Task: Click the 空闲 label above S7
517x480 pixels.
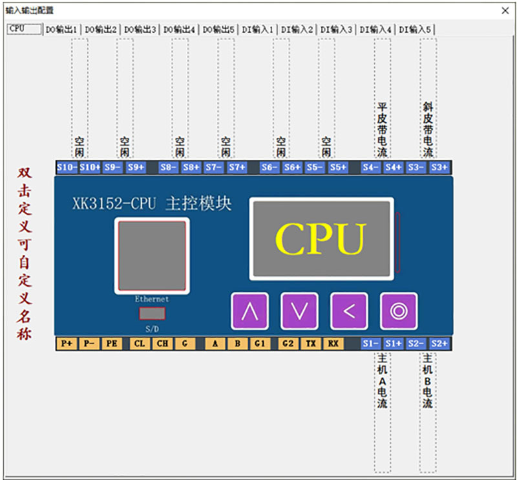Action: tap(226, 147)
